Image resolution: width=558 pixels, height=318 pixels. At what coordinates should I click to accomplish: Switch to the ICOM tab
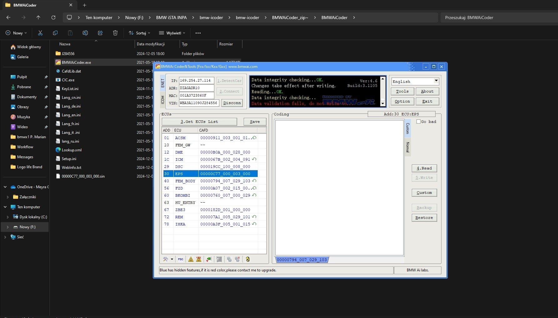click(x=163, y=100)
